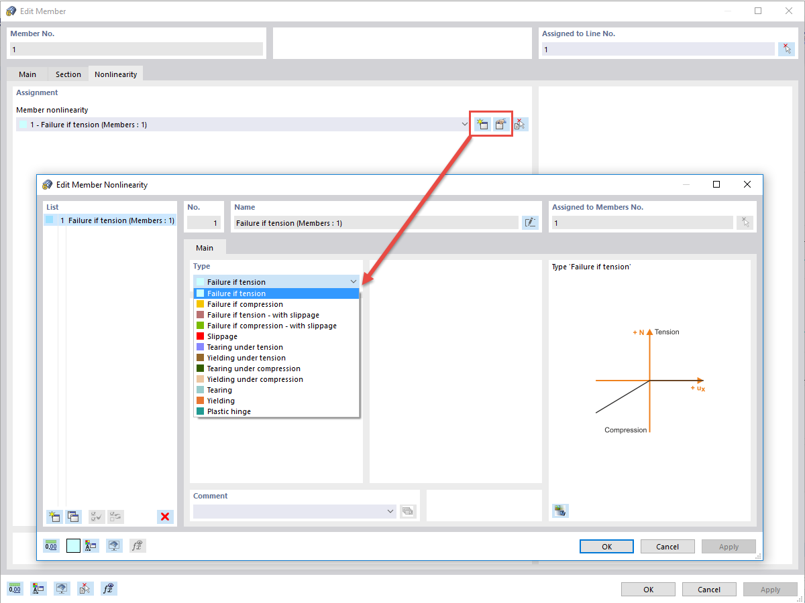Open comment library icon beside Comment box
The width and height of the screenshot is (805, 603).
click(408, 511)
